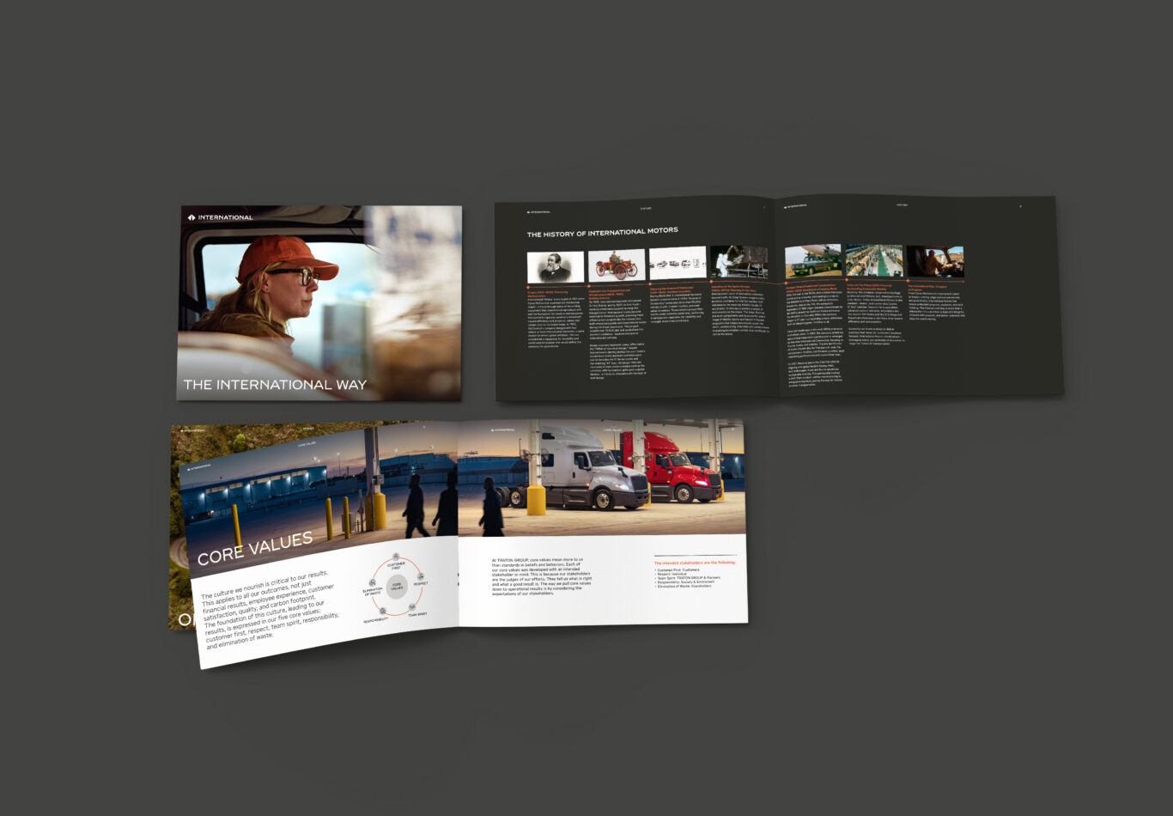Select the row of vintage trucks timeline image
Image resolution: width=1173 pixels, height=816 pixels.
(678, 263)
